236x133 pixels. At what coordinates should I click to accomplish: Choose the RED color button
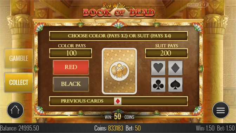[x=71, y=67]
